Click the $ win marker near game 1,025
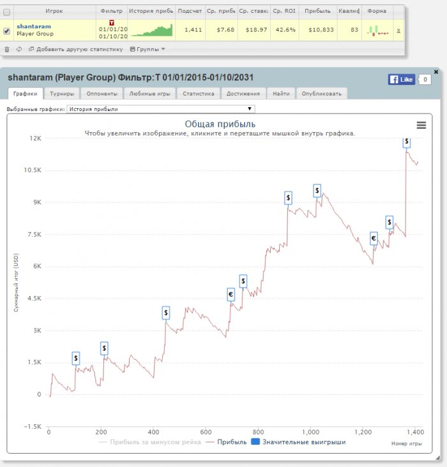447x467 pixels. [317, 190]
